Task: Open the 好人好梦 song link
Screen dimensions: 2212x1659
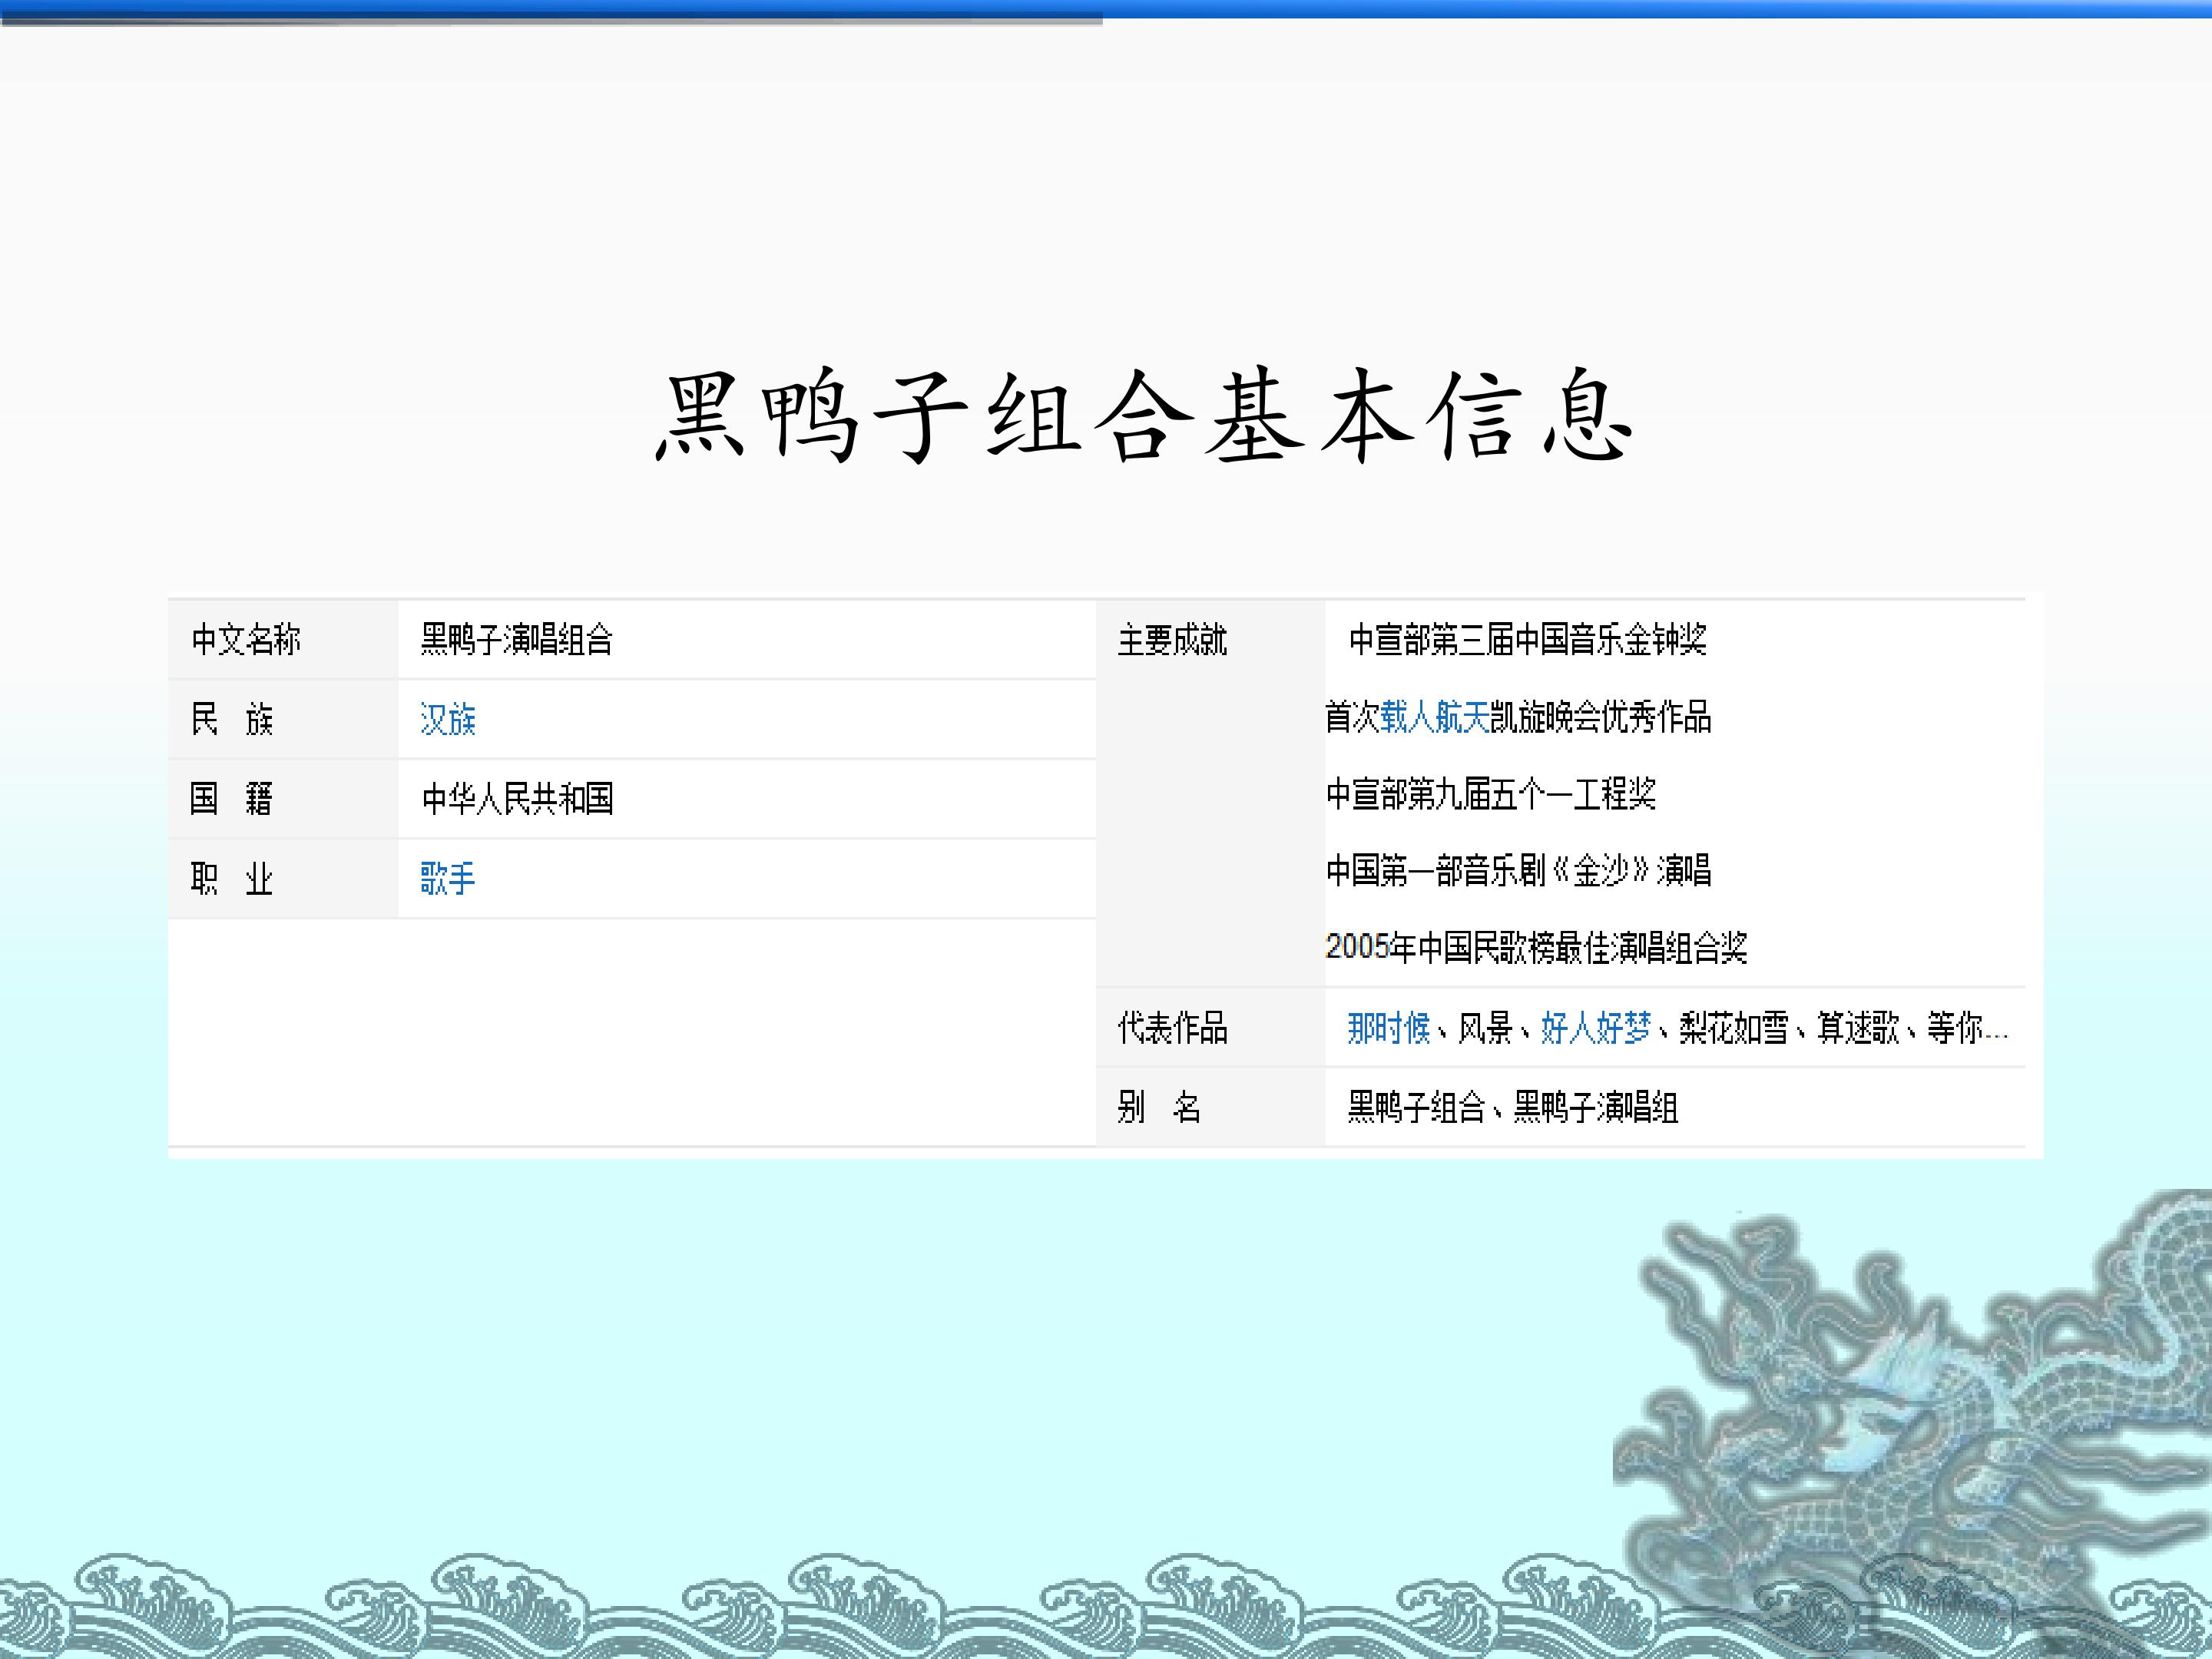Action: [1595, 1027]
